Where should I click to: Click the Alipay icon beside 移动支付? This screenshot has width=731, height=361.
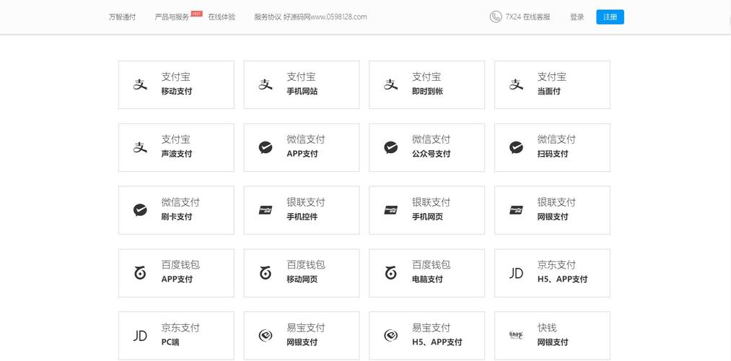140,84
